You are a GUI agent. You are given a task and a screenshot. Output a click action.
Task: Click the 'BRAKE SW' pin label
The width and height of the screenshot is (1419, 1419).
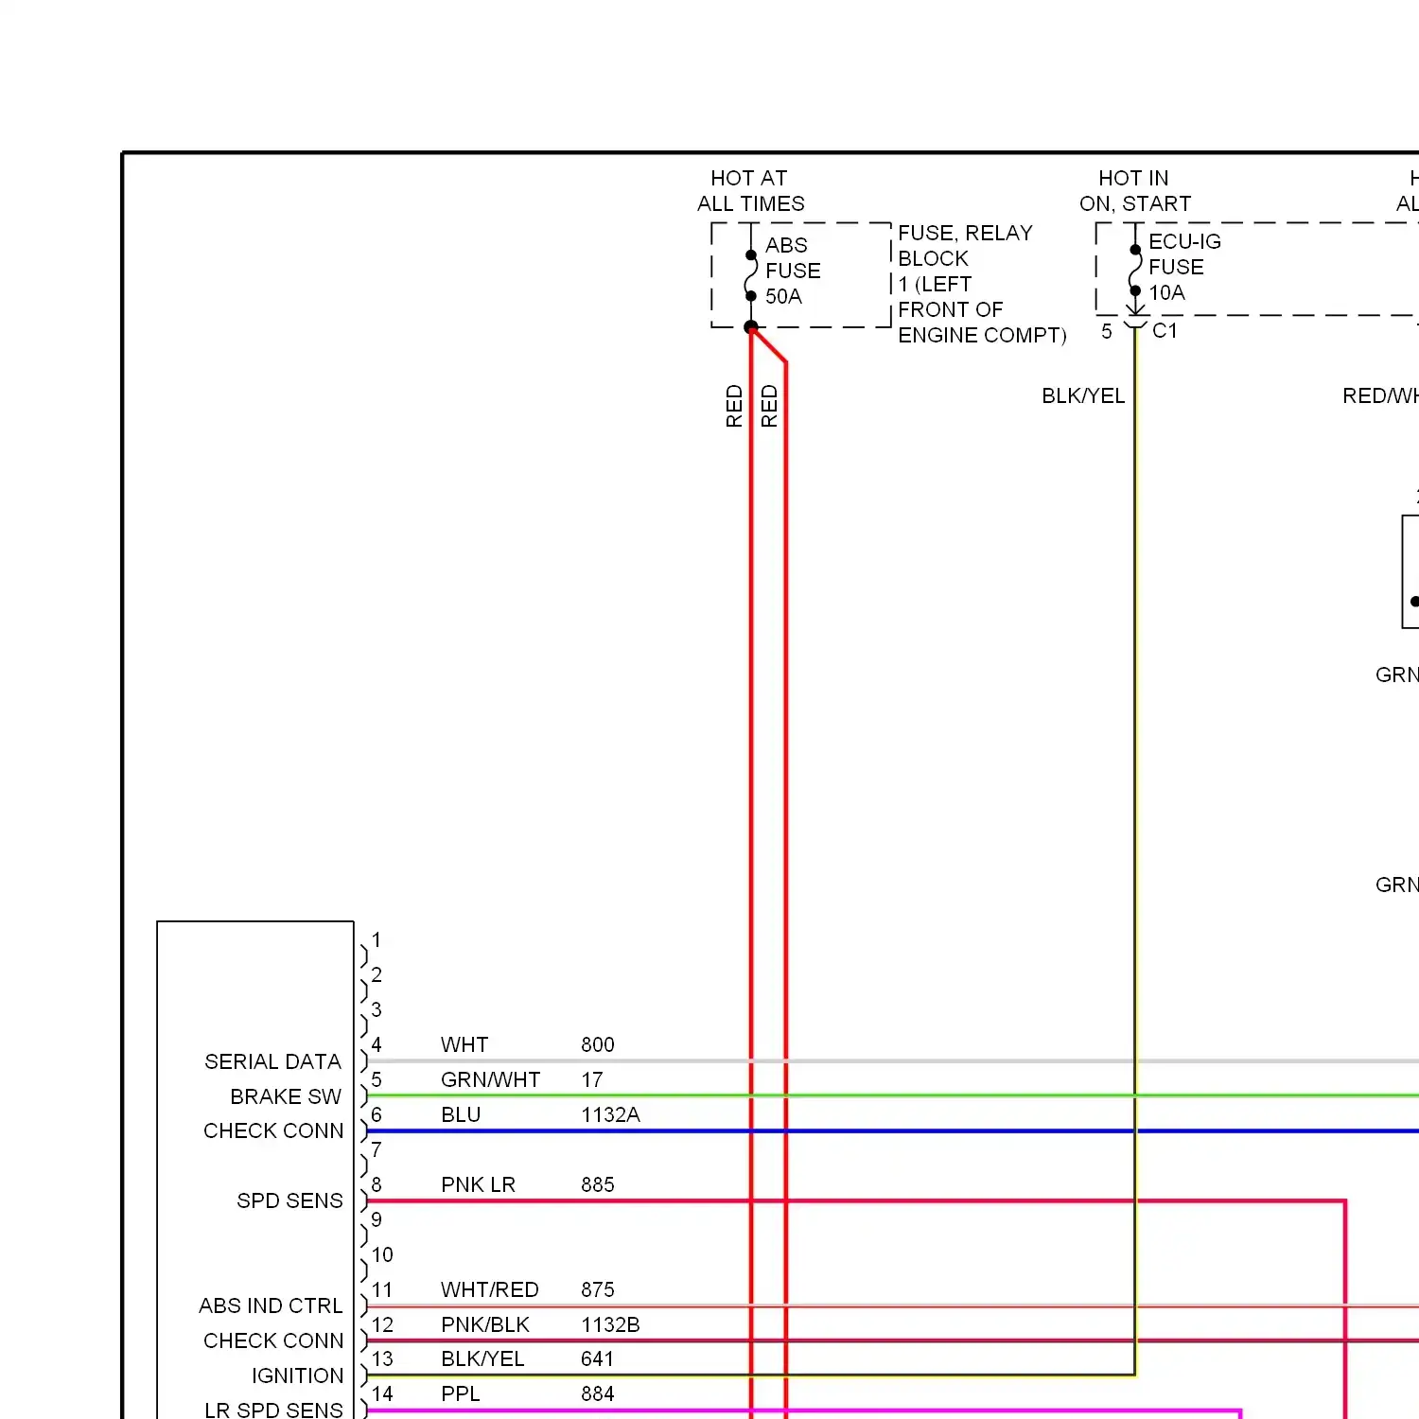[286, 1096]
